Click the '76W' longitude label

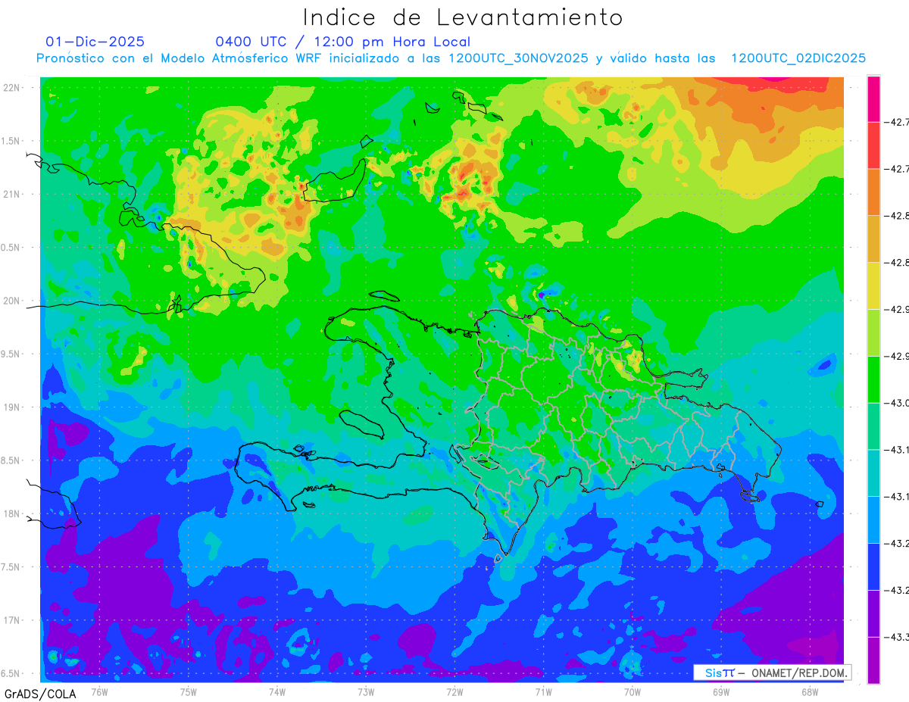pos(99,691)
